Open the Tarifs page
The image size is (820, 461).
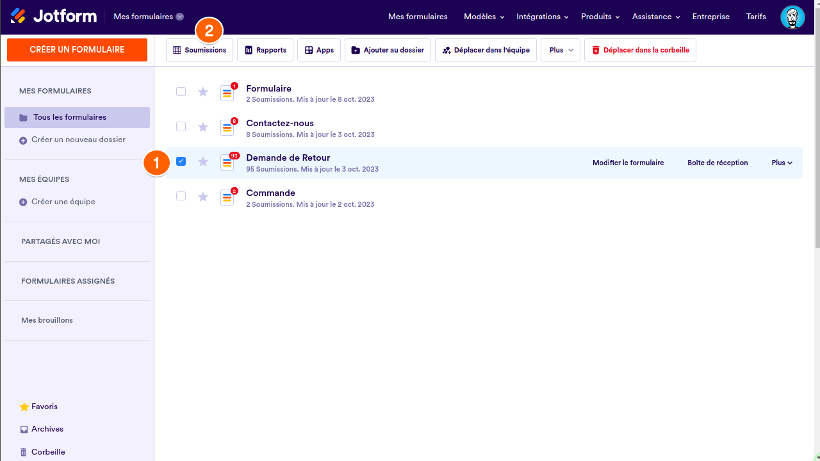756,17
